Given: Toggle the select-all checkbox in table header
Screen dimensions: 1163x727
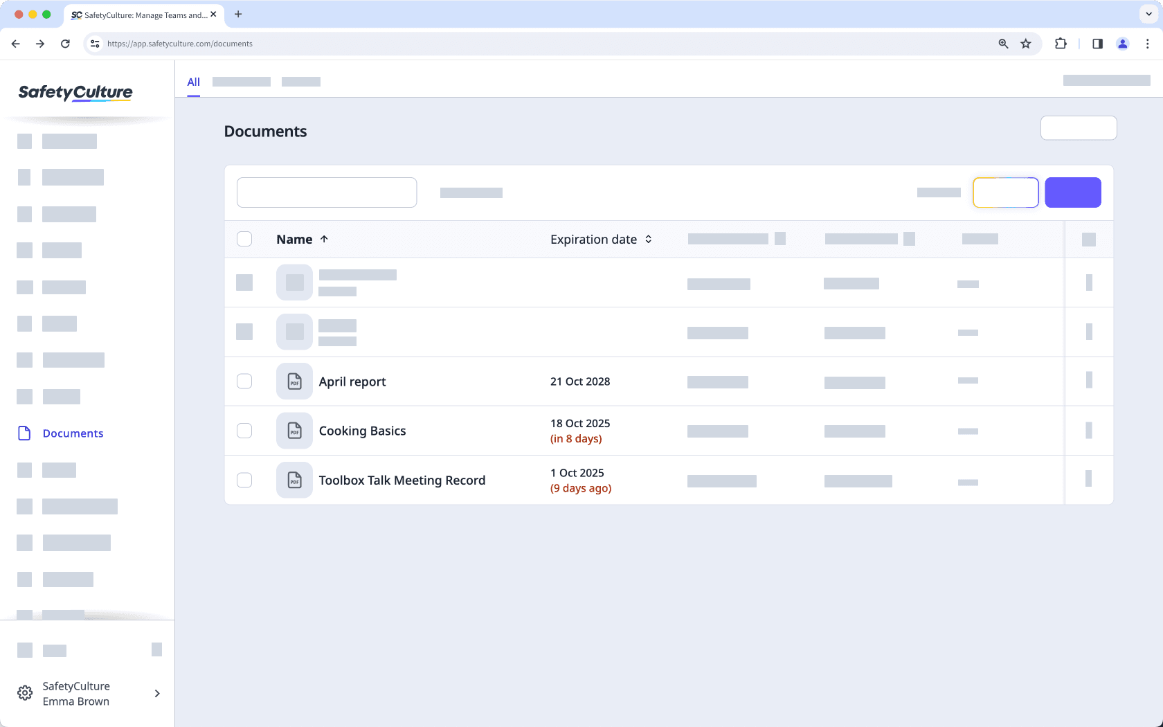Looking at the screenshot, I should point(244,239).
